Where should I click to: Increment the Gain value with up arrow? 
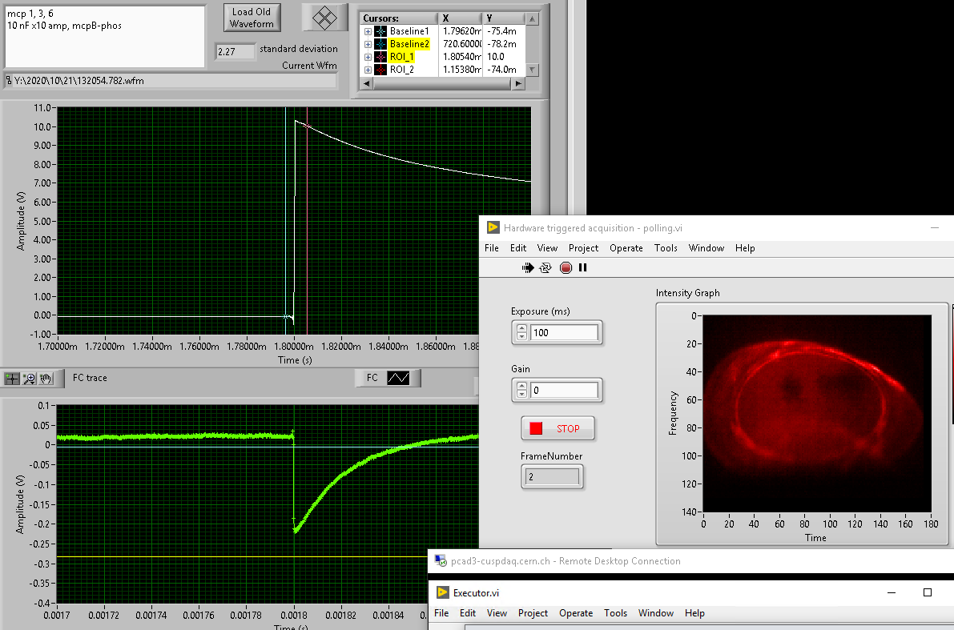tap(521, 386)
